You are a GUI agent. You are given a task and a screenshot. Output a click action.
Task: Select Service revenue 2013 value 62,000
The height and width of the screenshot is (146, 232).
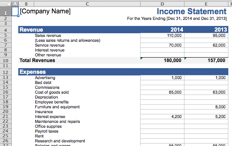point(219,45)
